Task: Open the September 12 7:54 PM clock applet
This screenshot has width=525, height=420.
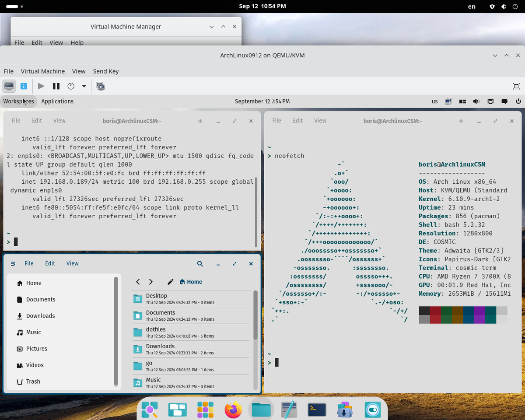Action: coord(262,101)
